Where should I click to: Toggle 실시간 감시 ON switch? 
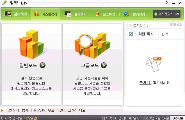(x=166, y=14)
